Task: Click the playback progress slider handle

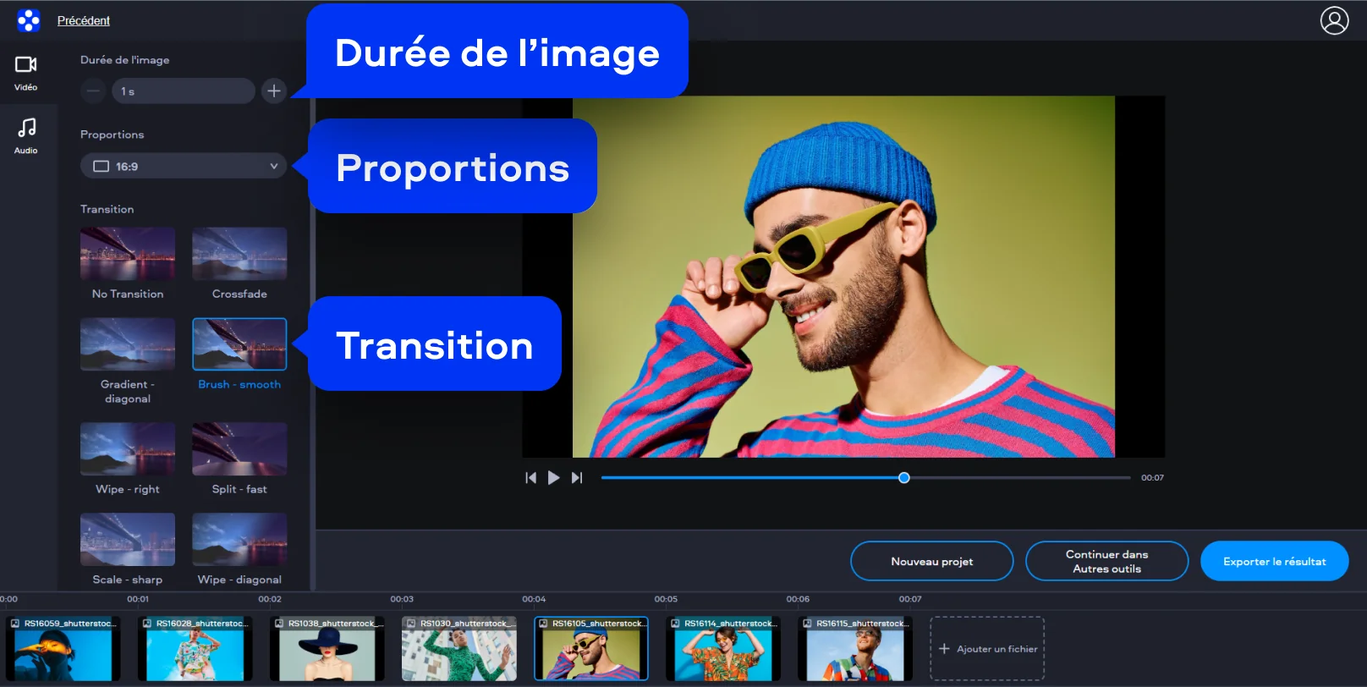Action: pyautogui.click(x=904, y=478)
